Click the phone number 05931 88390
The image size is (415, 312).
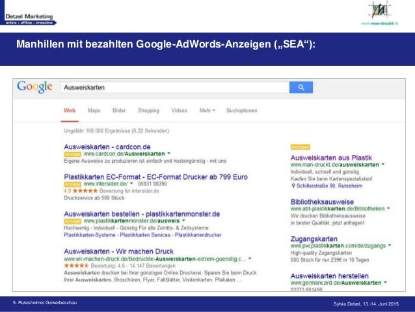point(152,184)
